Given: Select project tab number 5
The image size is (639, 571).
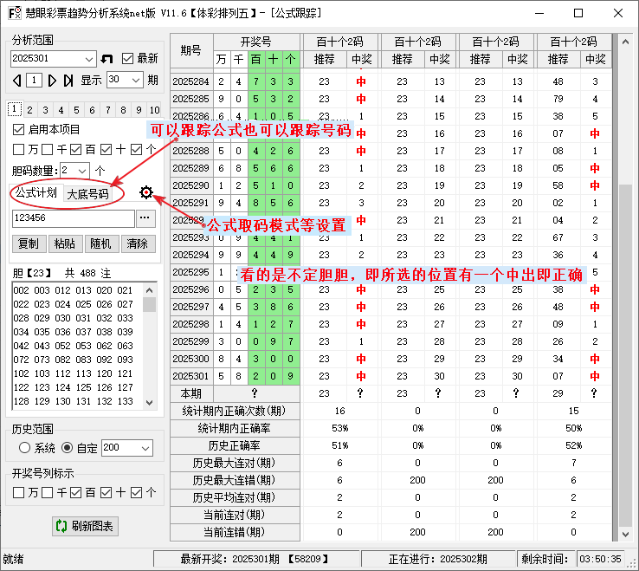Looking at the screenshot, I should pos(75,110).
